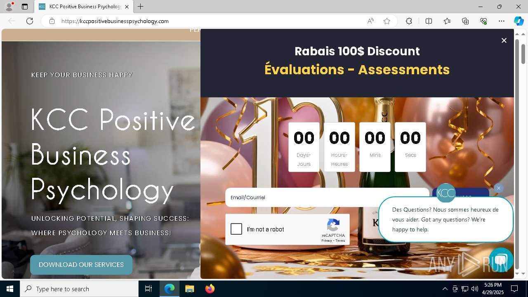Open the tab actions menu icon
This screenshot has width=528, height=297.
tap(25, 7)
